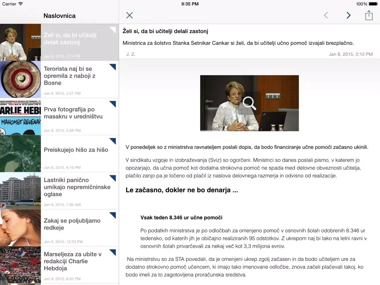Screen dimensions: 380x285
Task: Go to next article arrow
Action: point(348,15)
